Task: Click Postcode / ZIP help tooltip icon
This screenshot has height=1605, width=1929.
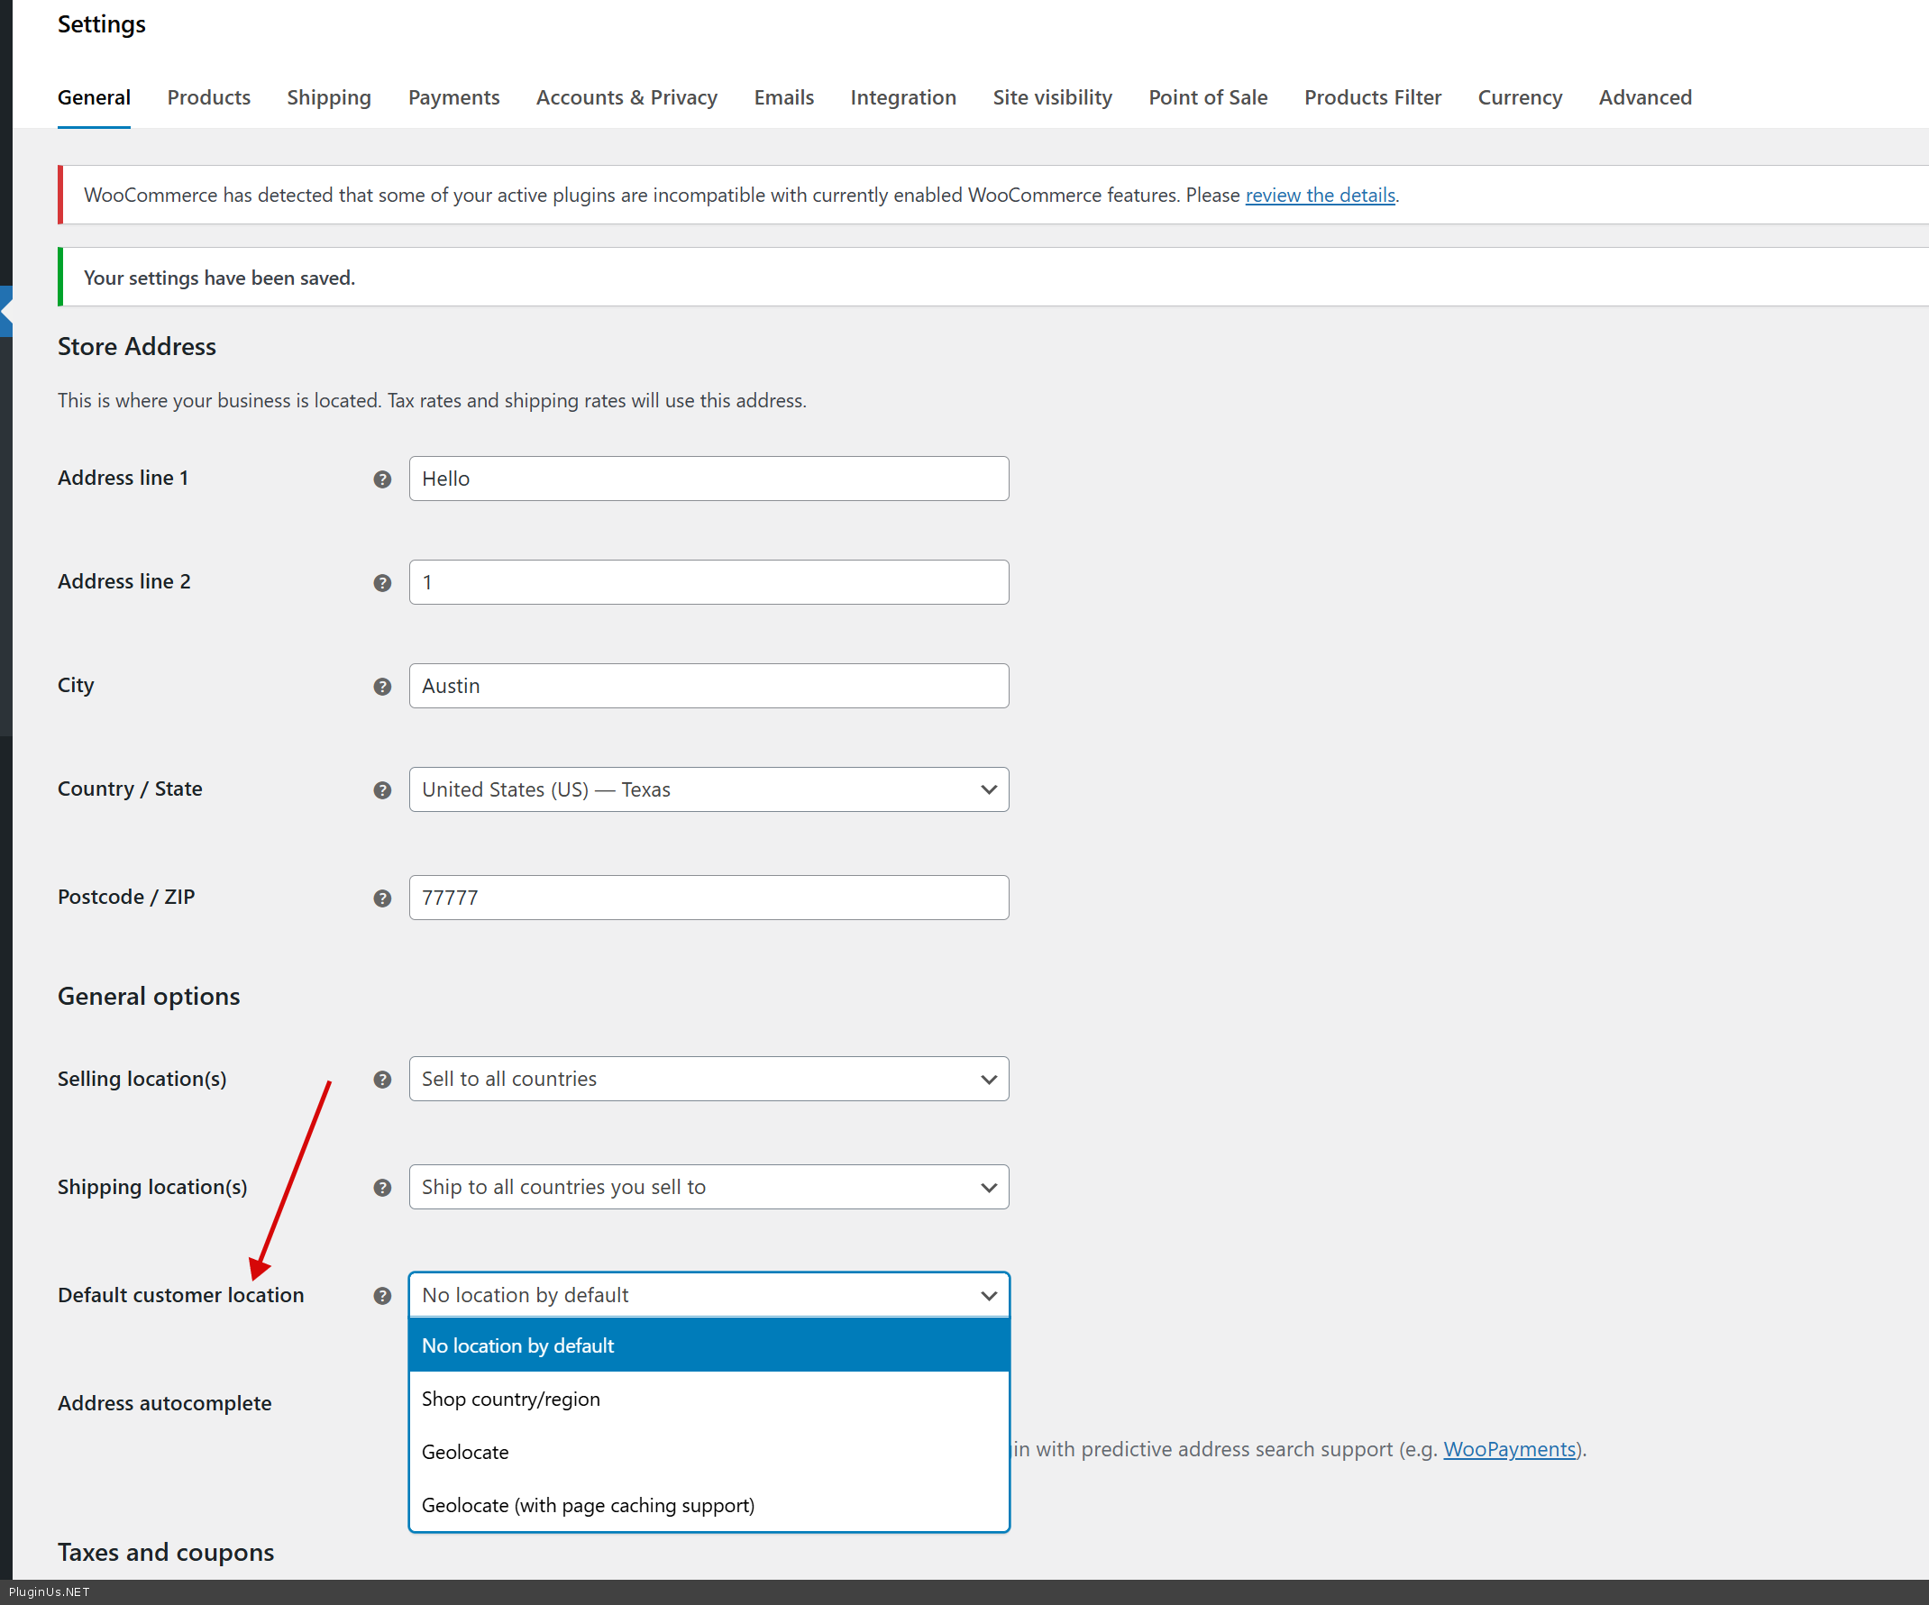Action: 382,898
